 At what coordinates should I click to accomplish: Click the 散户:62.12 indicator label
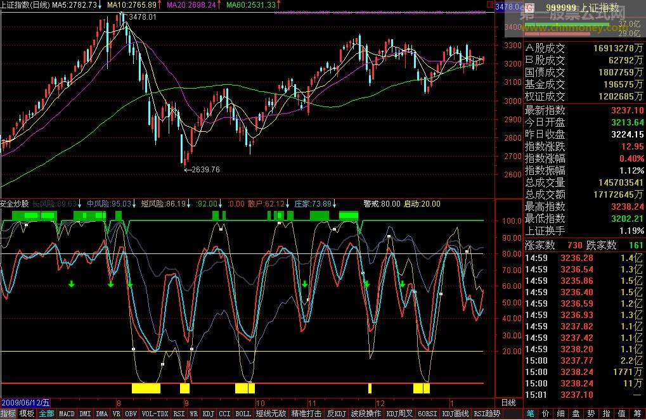point(268,204)
